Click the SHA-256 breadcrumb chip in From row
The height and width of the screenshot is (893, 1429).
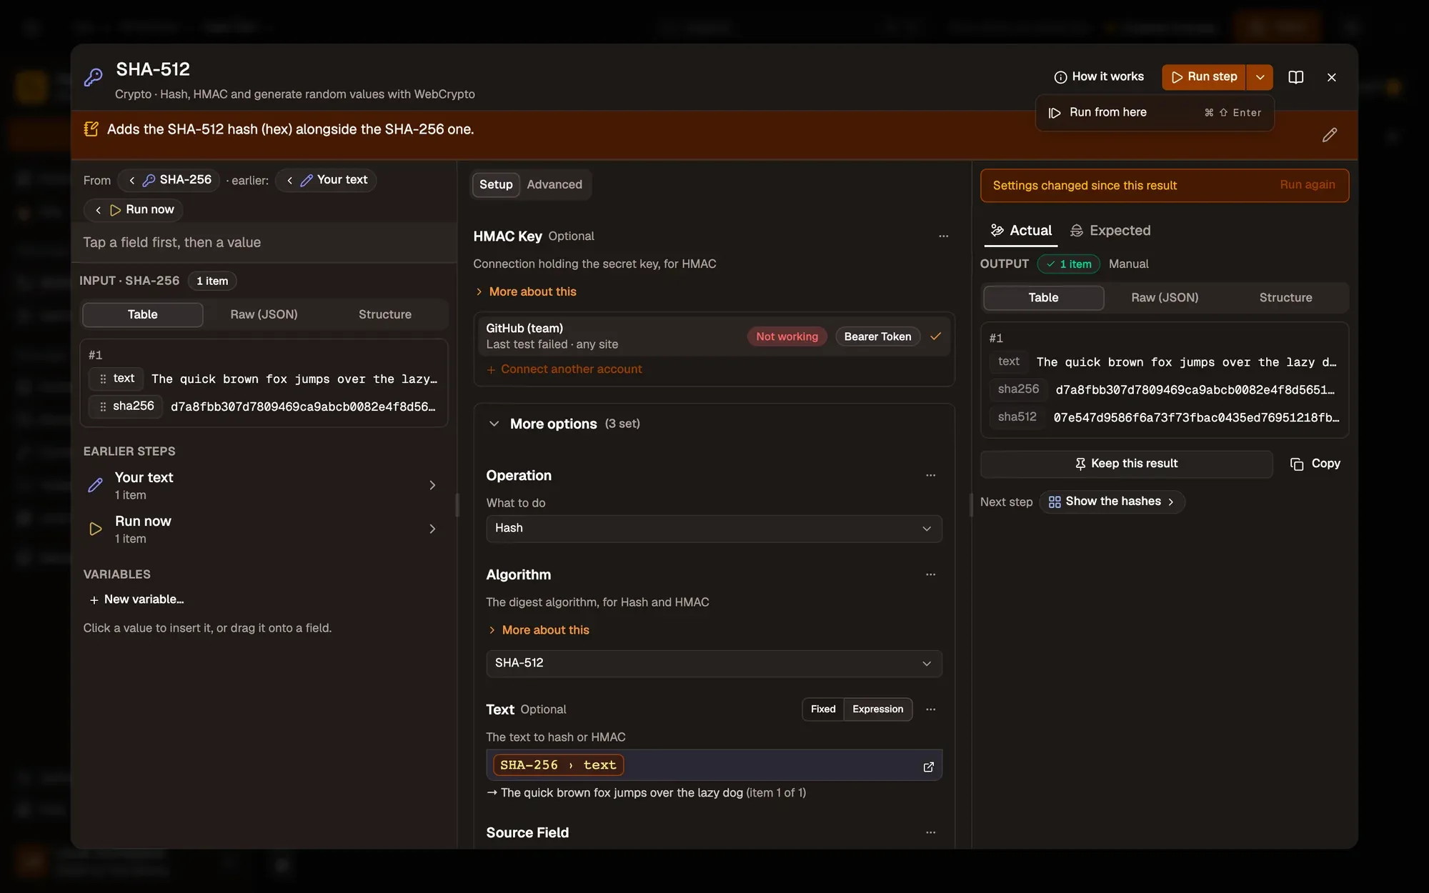click(x=169, y=180)
